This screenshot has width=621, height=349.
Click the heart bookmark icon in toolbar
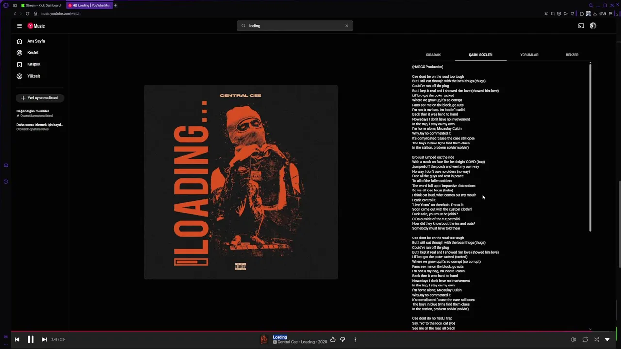tap(572, 14)
